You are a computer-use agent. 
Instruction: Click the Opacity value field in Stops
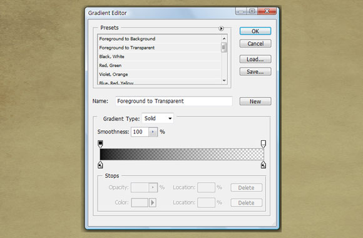coord(140,187)
